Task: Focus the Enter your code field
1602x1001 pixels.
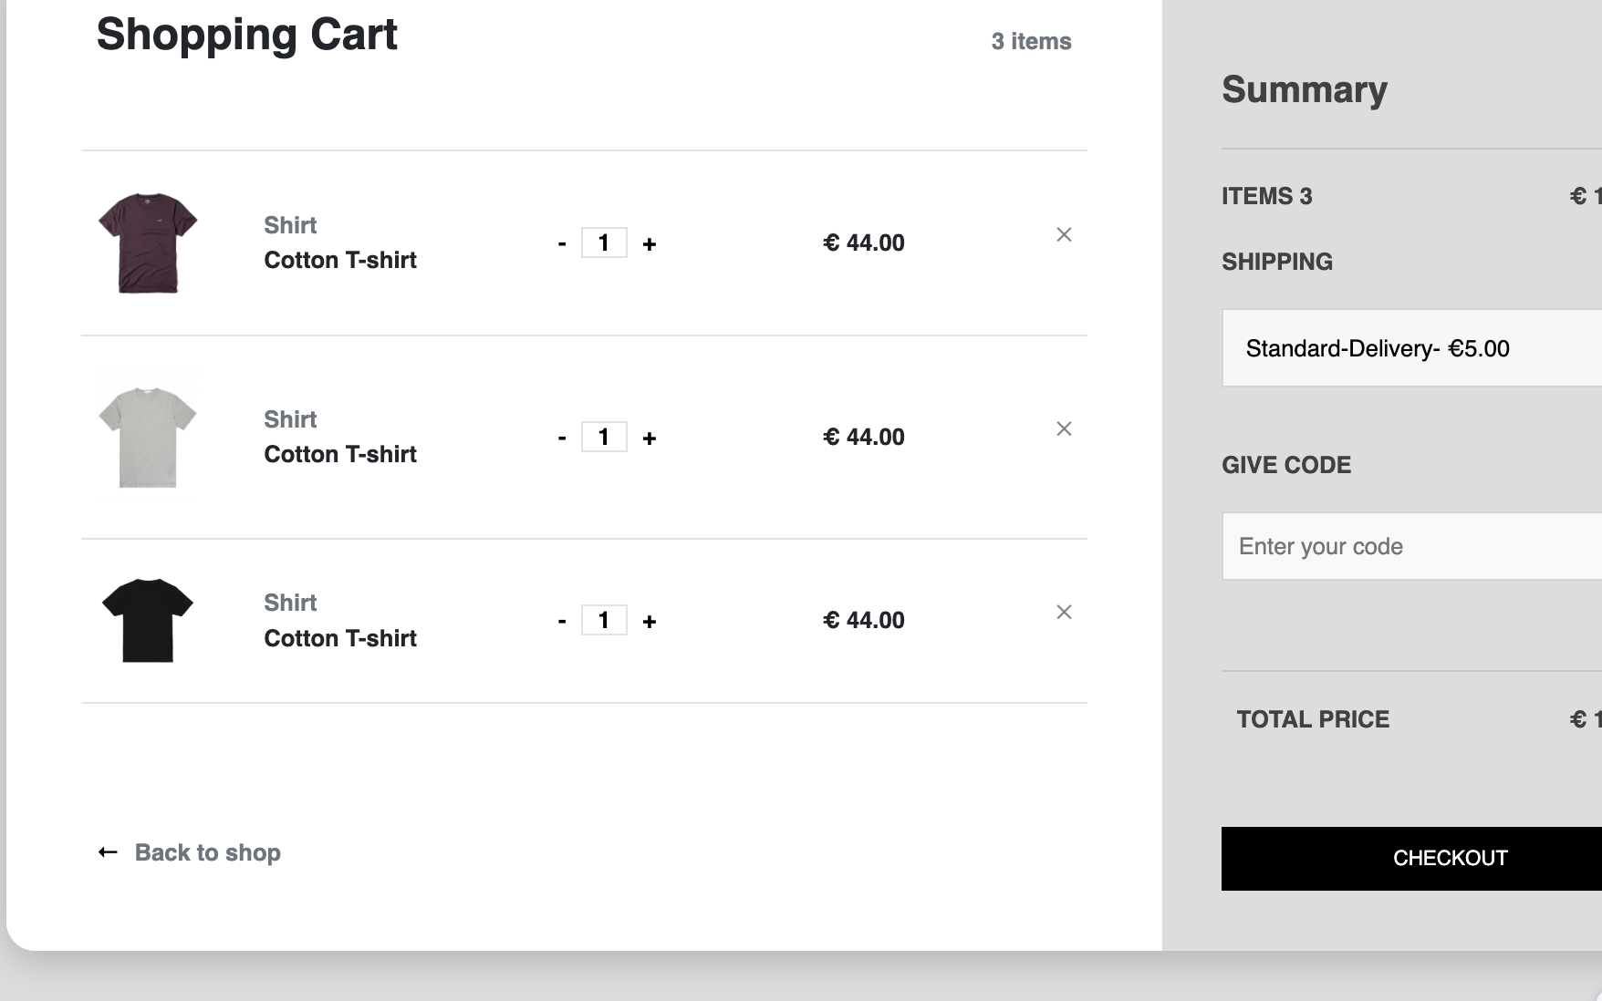Action: (1412, 546)
